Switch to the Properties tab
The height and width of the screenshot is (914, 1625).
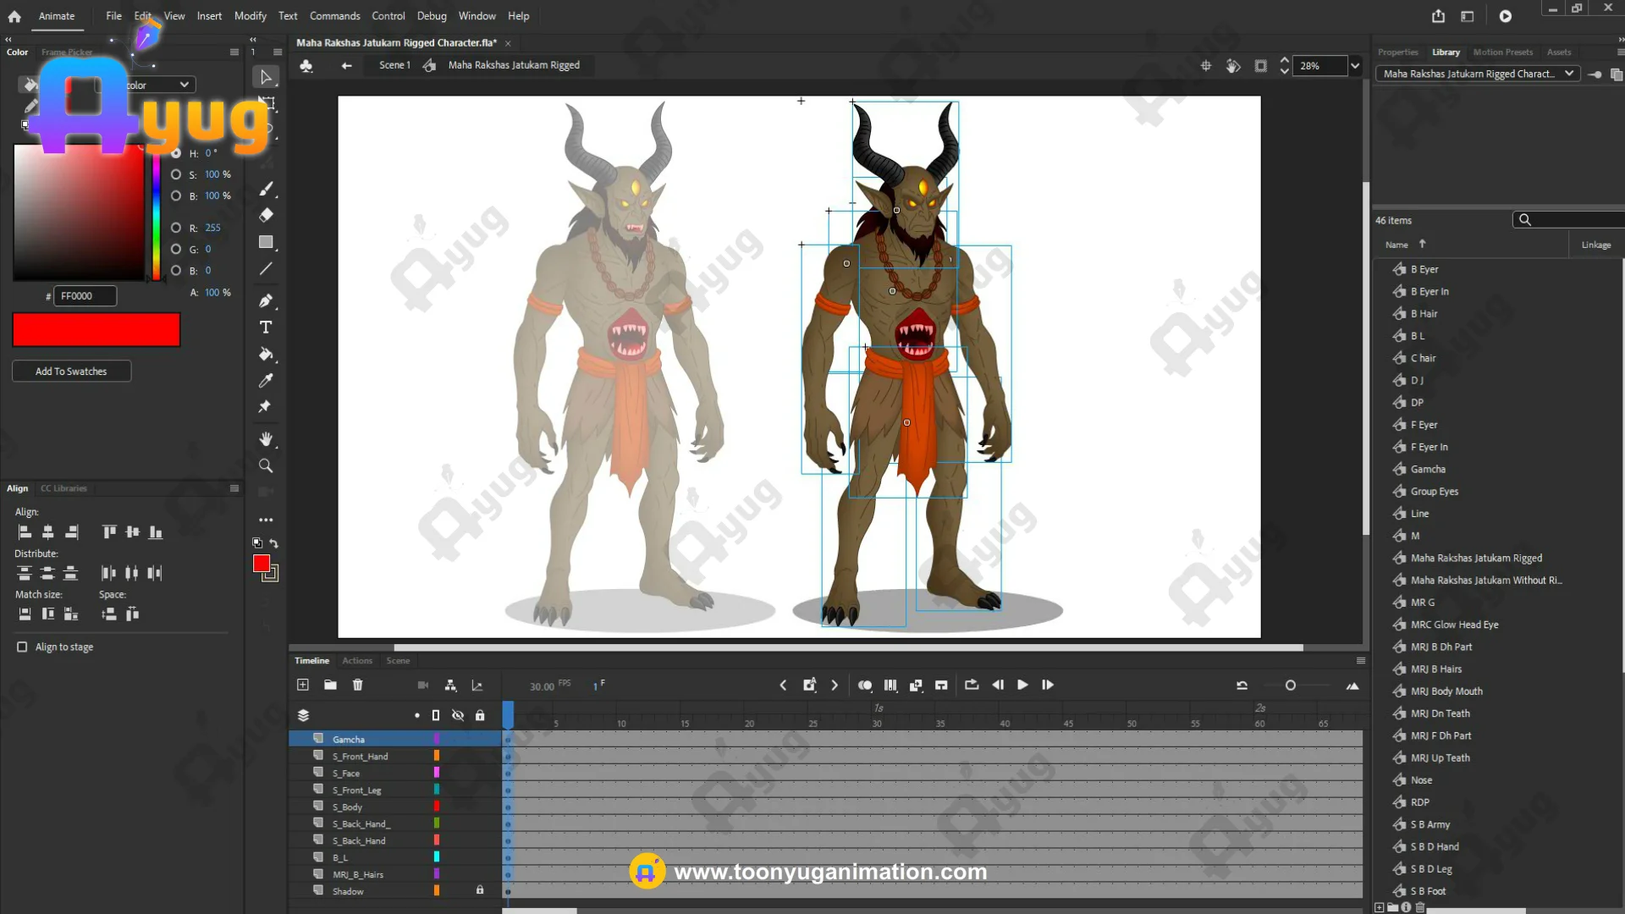click(1397, 52)
